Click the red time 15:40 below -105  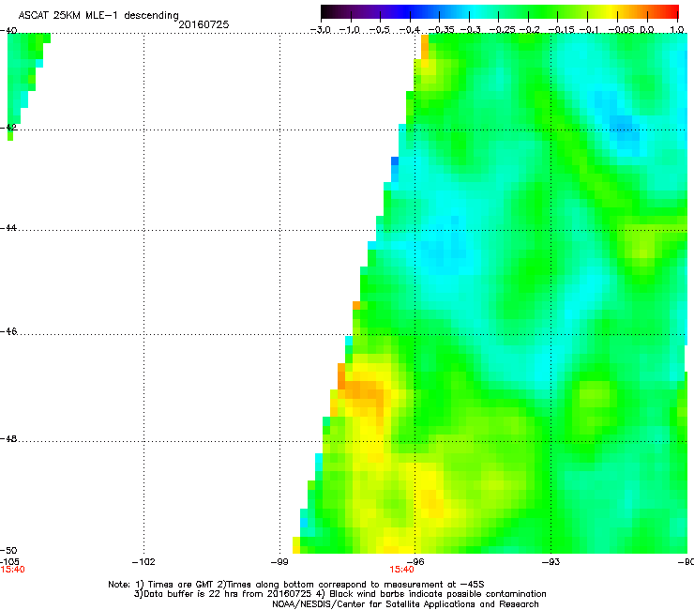pyautogui.click(x=12, y=570)
